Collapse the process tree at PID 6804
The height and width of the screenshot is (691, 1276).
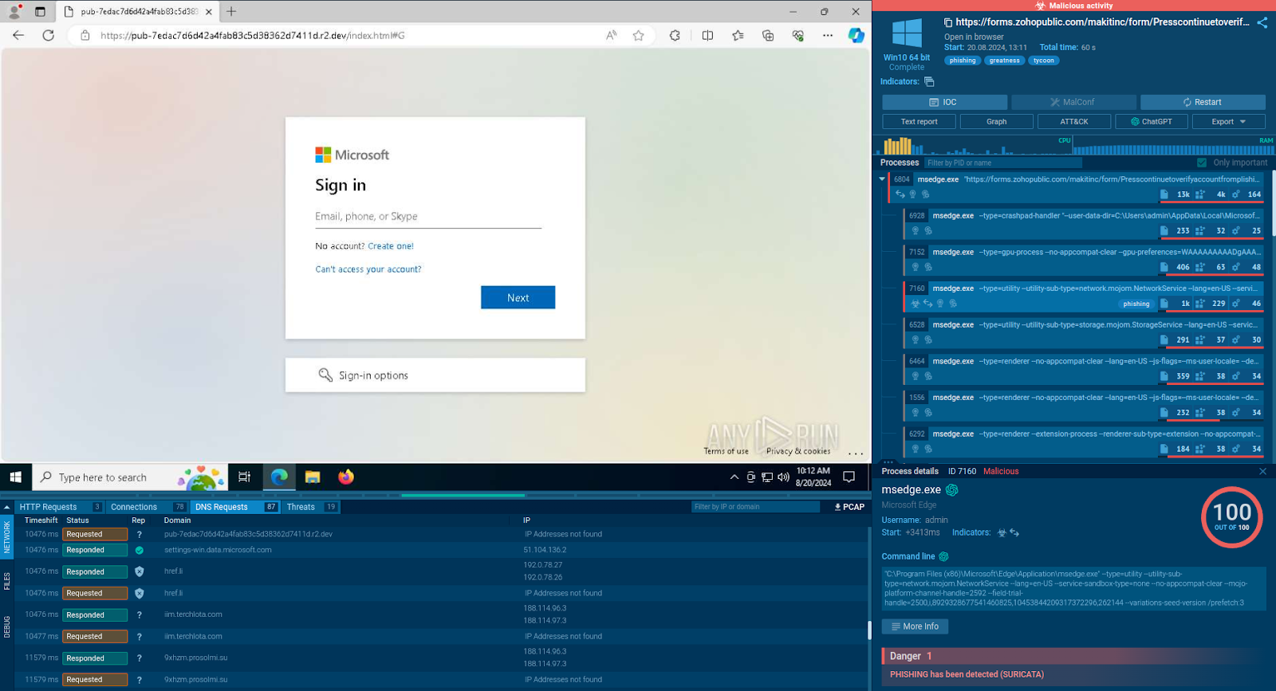click(x=882, y=179)
